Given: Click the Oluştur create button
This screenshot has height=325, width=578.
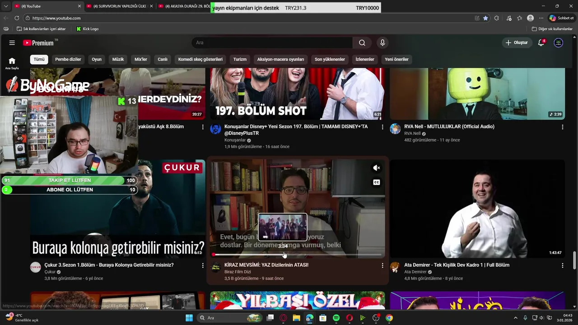Looking at the screenshot, I should pyautogui.click(x=517, y=43).
